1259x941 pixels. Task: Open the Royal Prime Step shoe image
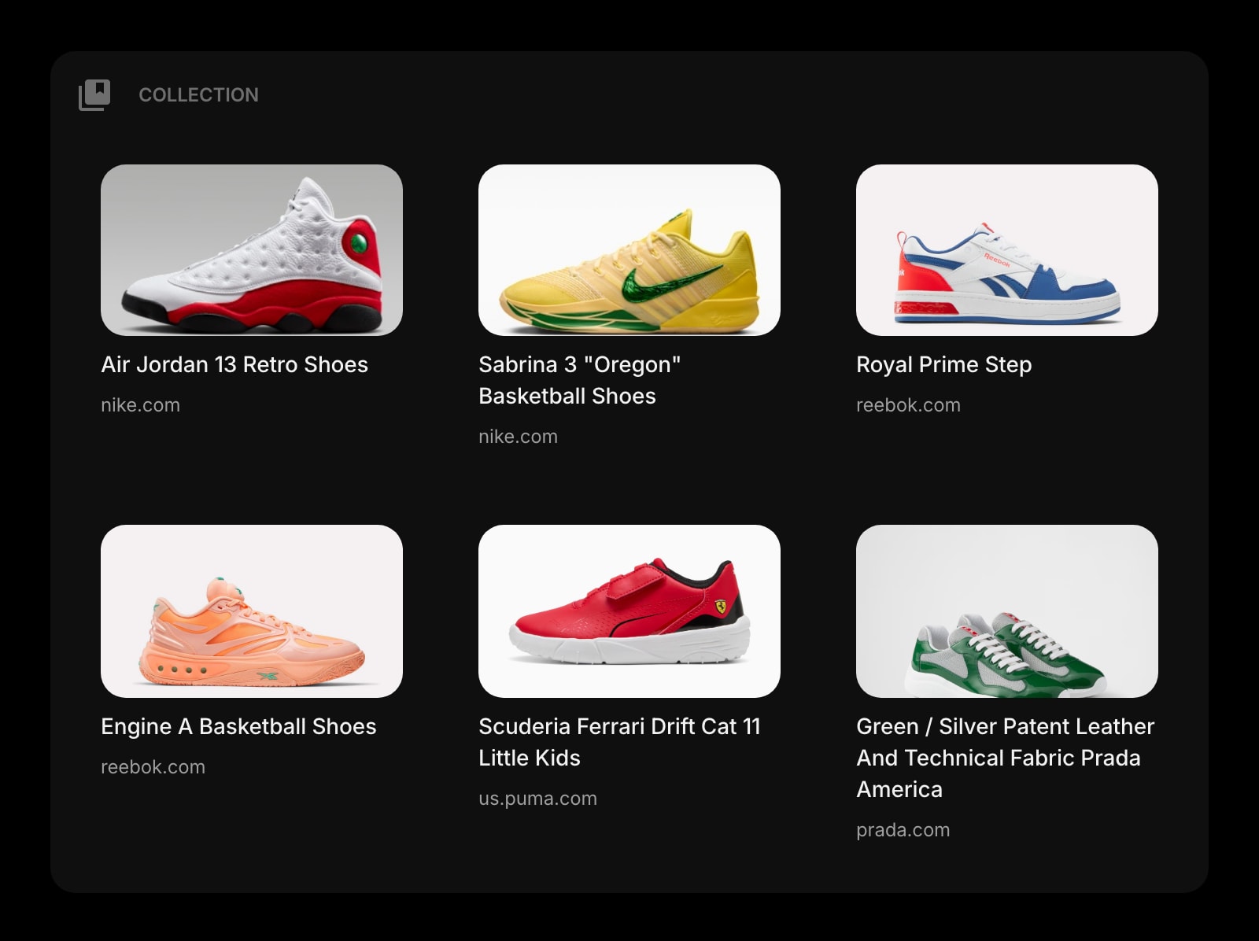pos(1006,250)
